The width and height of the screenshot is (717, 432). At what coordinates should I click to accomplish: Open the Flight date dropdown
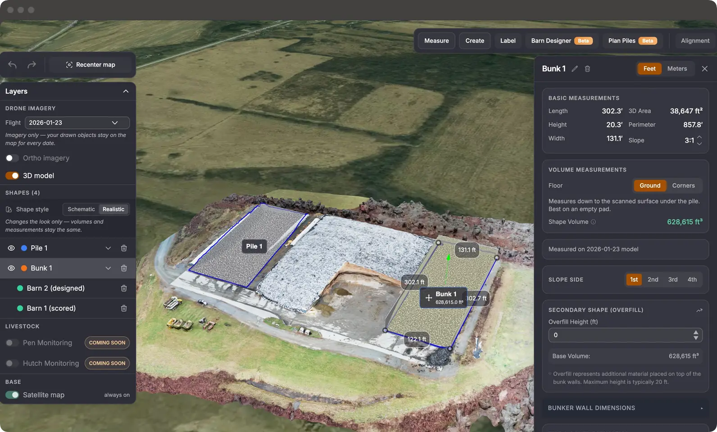click(x=77, y=123)
